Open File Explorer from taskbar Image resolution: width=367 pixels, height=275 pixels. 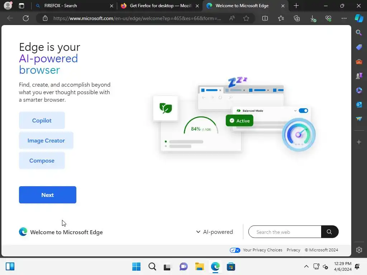pos(199,266)
